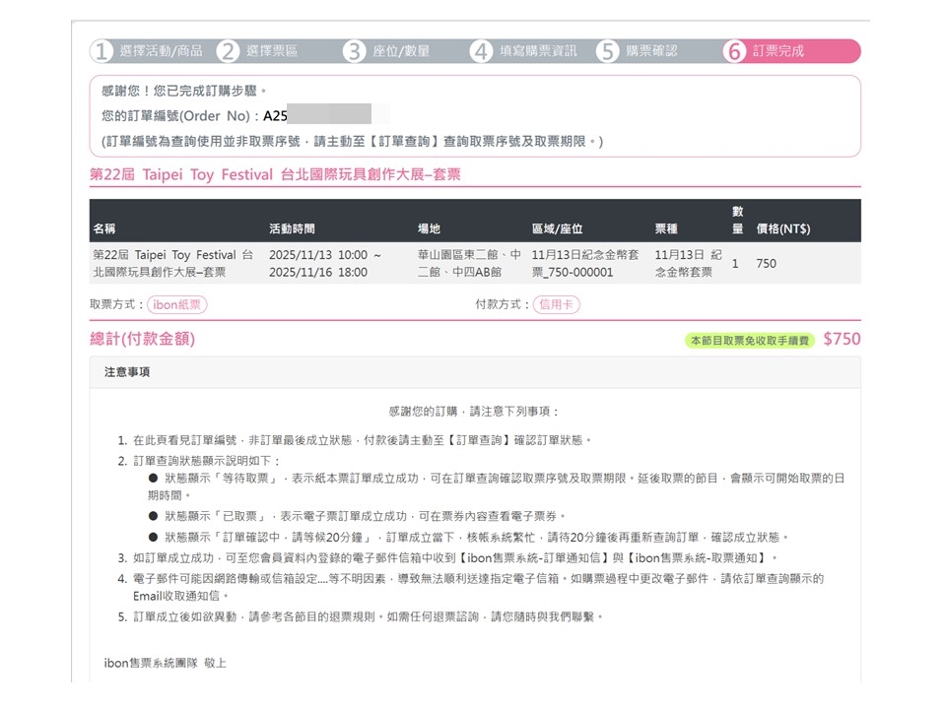Click the 票種 column header
Screen dimensions: 946x709
tap(667, 228)
